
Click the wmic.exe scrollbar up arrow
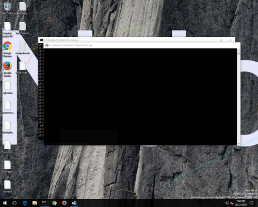click(x=238, y=50)
